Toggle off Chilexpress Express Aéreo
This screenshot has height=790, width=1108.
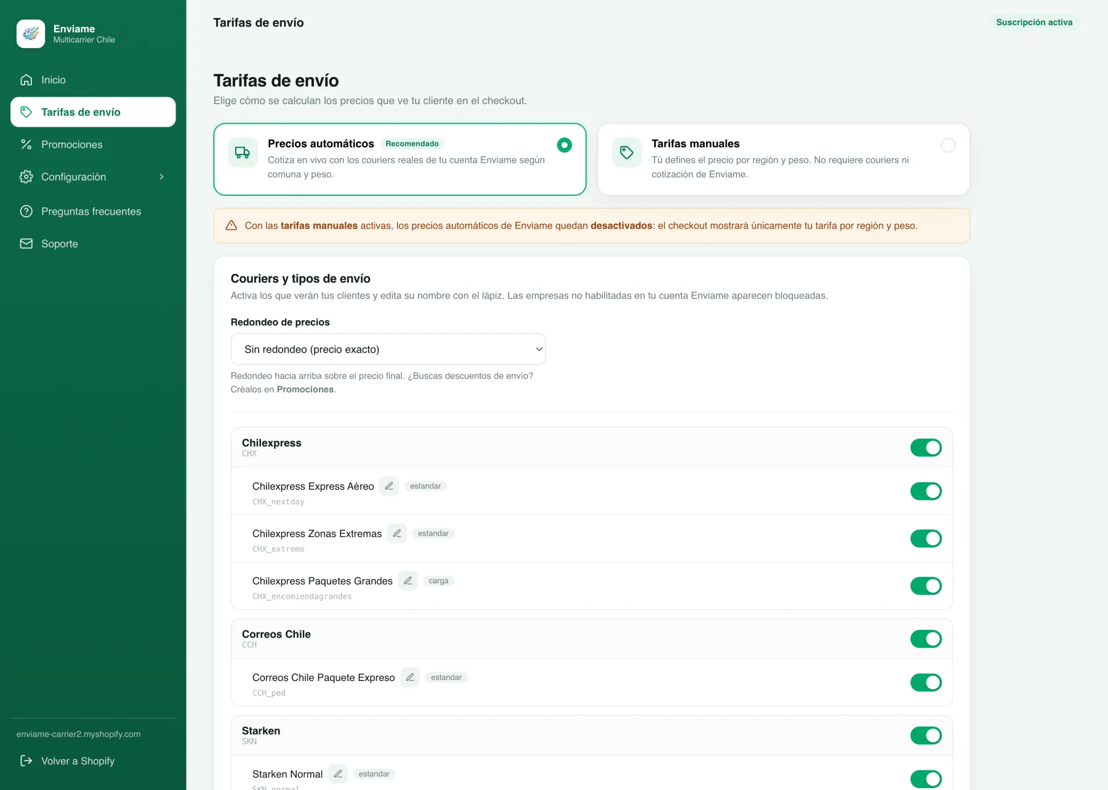click(926, 491)
